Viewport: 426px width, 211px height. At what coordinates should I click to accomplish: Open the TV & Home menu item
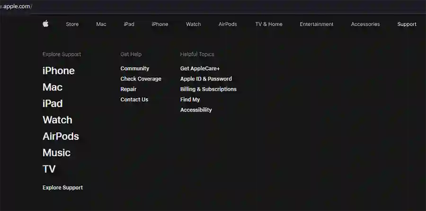pyautogui.click(x=269, y=24)
